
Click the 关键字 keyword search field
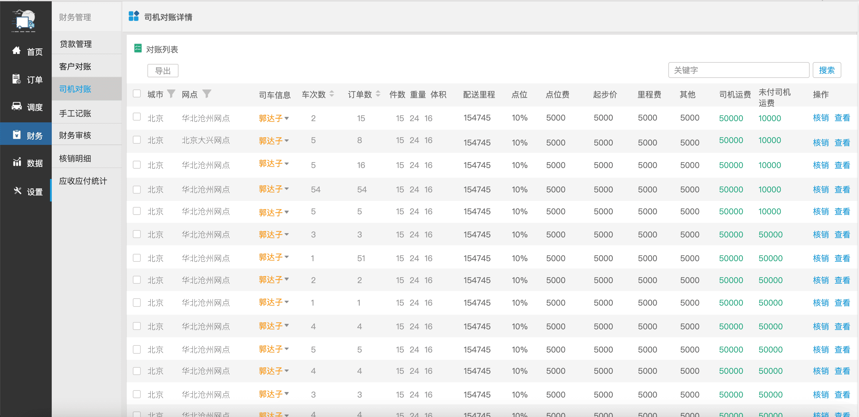coord(738,70)
